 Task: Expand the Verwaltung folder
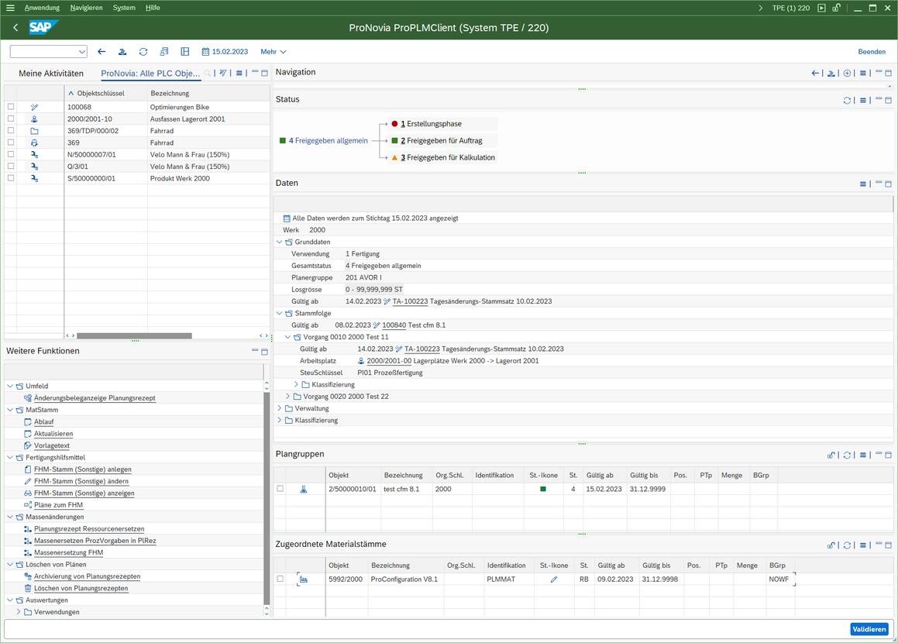click(280, 408)
